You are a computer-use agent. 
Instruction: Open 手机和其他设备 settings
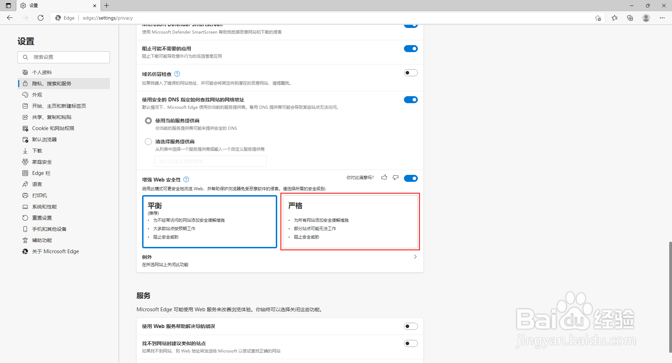pyautogui.click(x=64, y=229)
